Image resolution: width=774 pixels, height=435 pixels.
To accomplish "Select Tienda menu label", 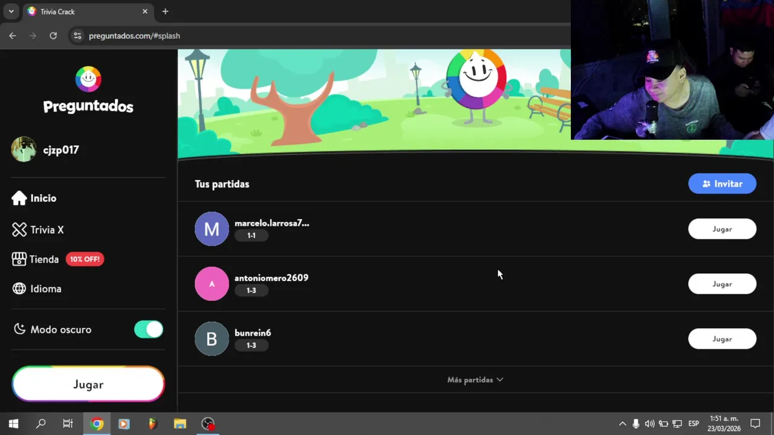I will tap(44, 259).
